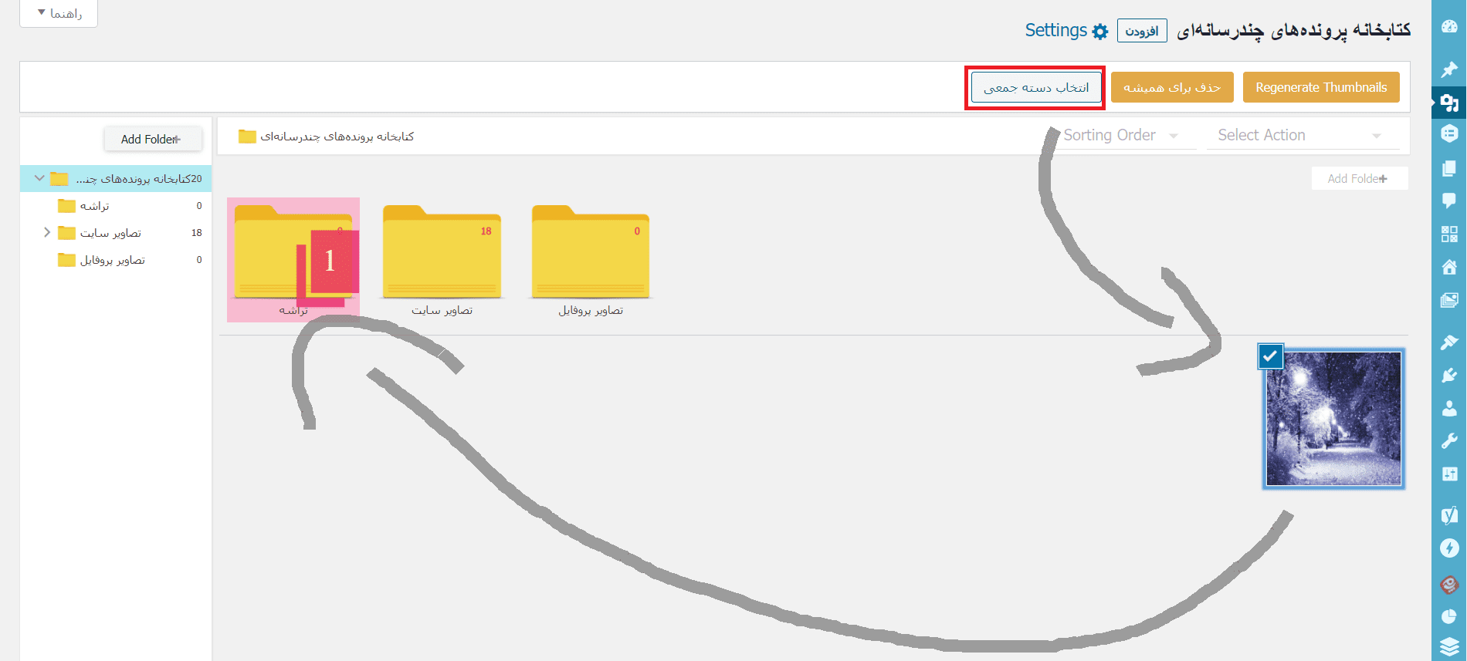The width and height of the screenshot is (1467, 661).
Task: Open the Users icon in sidebar
Action: (1449, 409)
